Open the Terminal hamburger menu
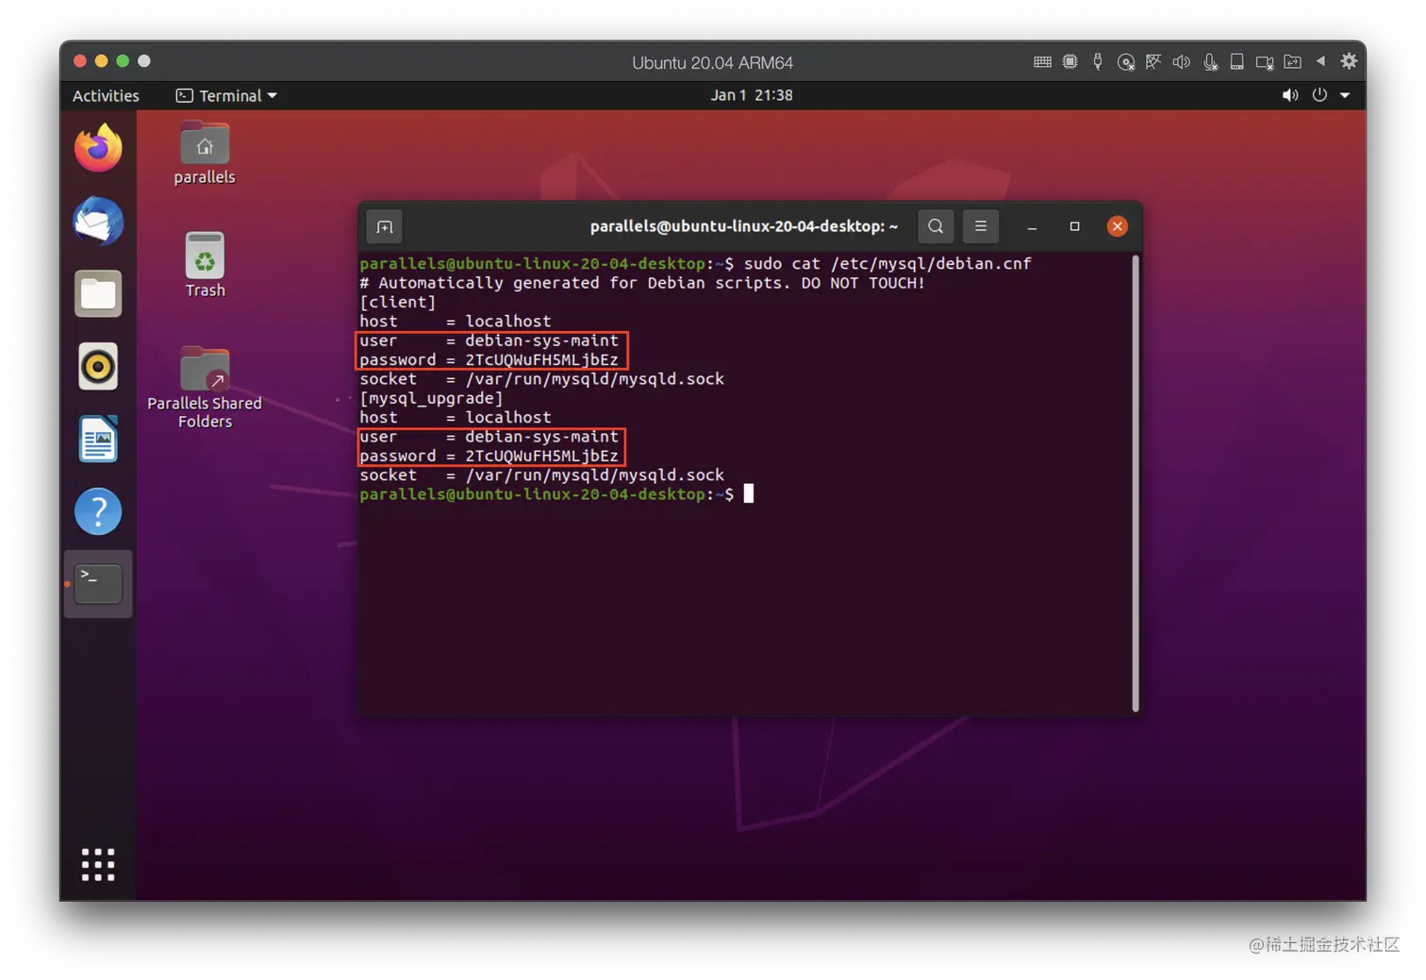Screen dimensions: 1426x980 click(981, 226)
